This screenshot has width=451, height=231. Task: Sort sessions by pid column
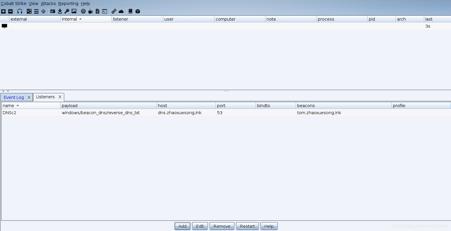[x=381, y=19]
